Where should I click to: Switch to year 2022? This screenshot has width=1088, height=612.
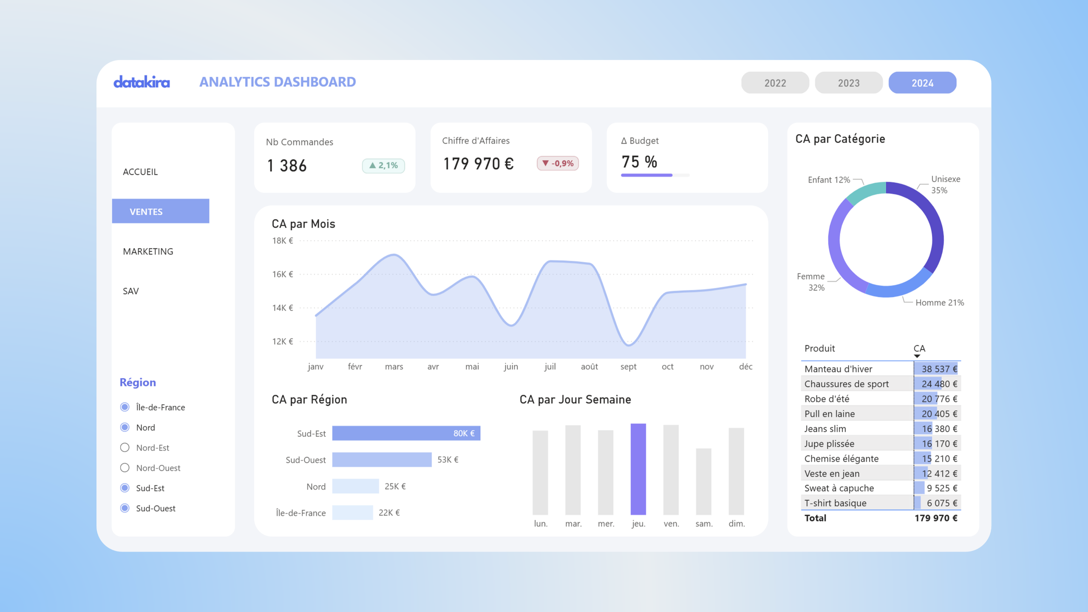(x=775, y=83)
